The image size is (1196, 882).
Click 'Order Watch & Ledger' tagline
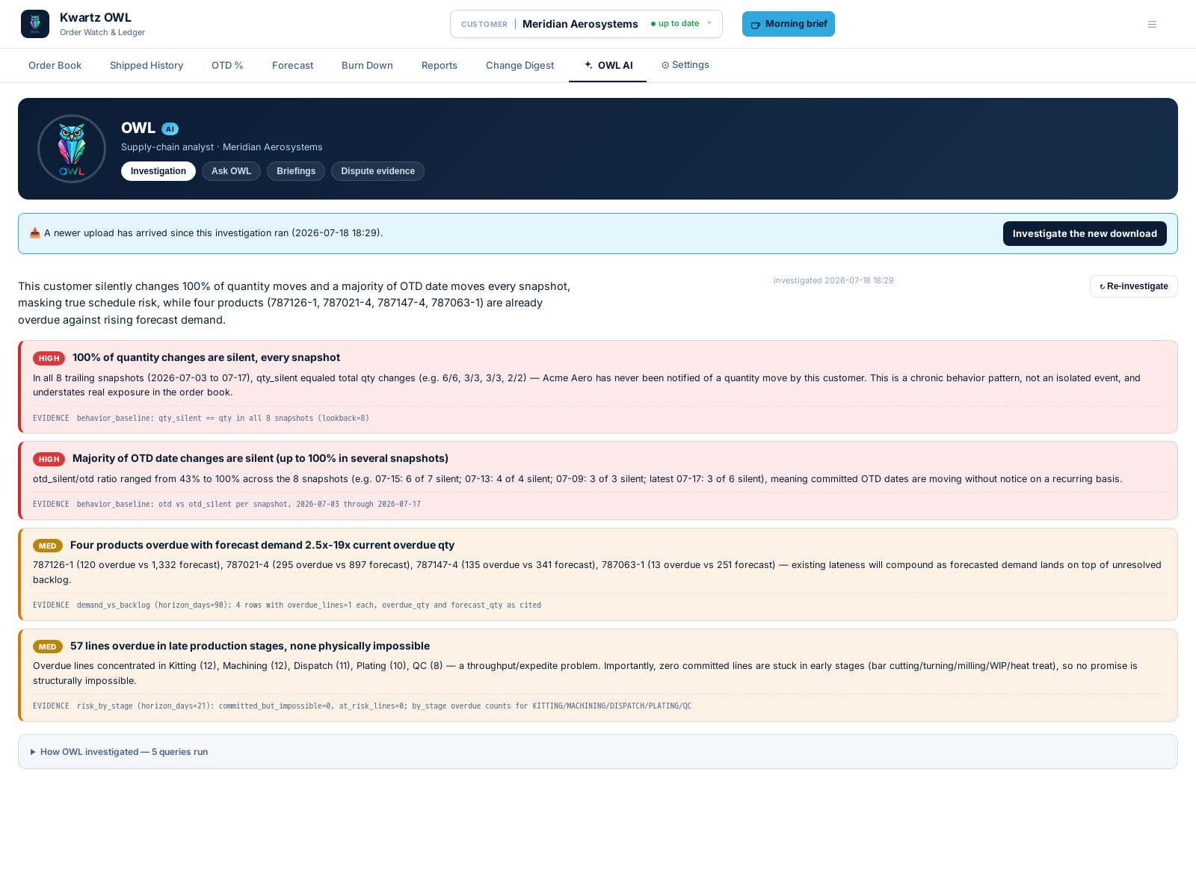coord(102,32)
